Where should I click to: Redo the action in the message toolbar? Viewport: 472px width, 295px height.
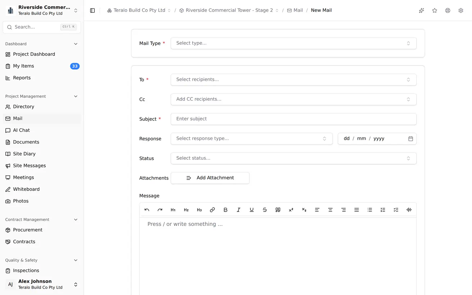pyautogui.click(x=160, y=210)
